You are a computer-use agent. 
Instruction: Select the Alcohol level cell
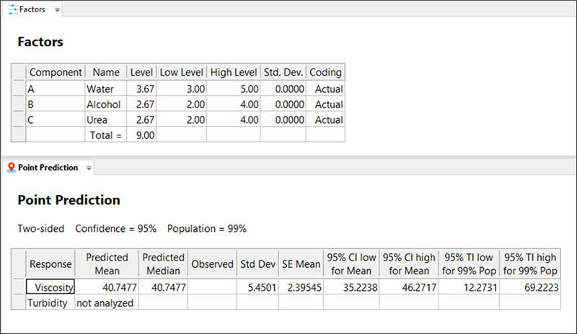pyautogui.click(x=141, y=104)
